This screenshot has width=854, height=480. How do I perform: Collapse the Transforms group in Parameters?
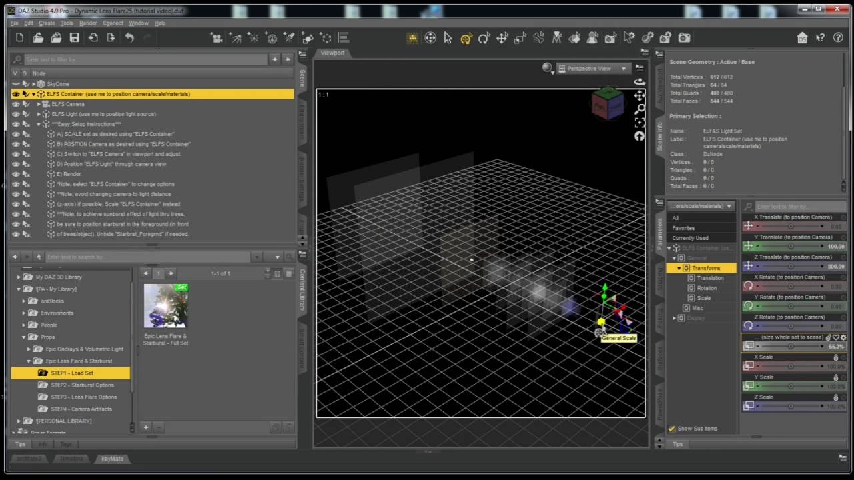[679, 268]
